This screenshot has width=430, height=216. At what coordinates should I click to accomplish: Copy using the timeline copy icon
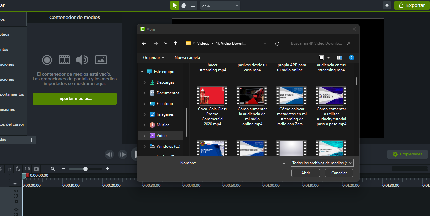coord(9,169)
